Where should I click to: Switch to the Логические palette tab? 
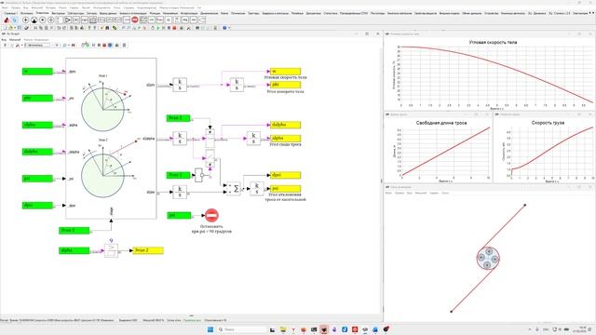tap(238, 13)
